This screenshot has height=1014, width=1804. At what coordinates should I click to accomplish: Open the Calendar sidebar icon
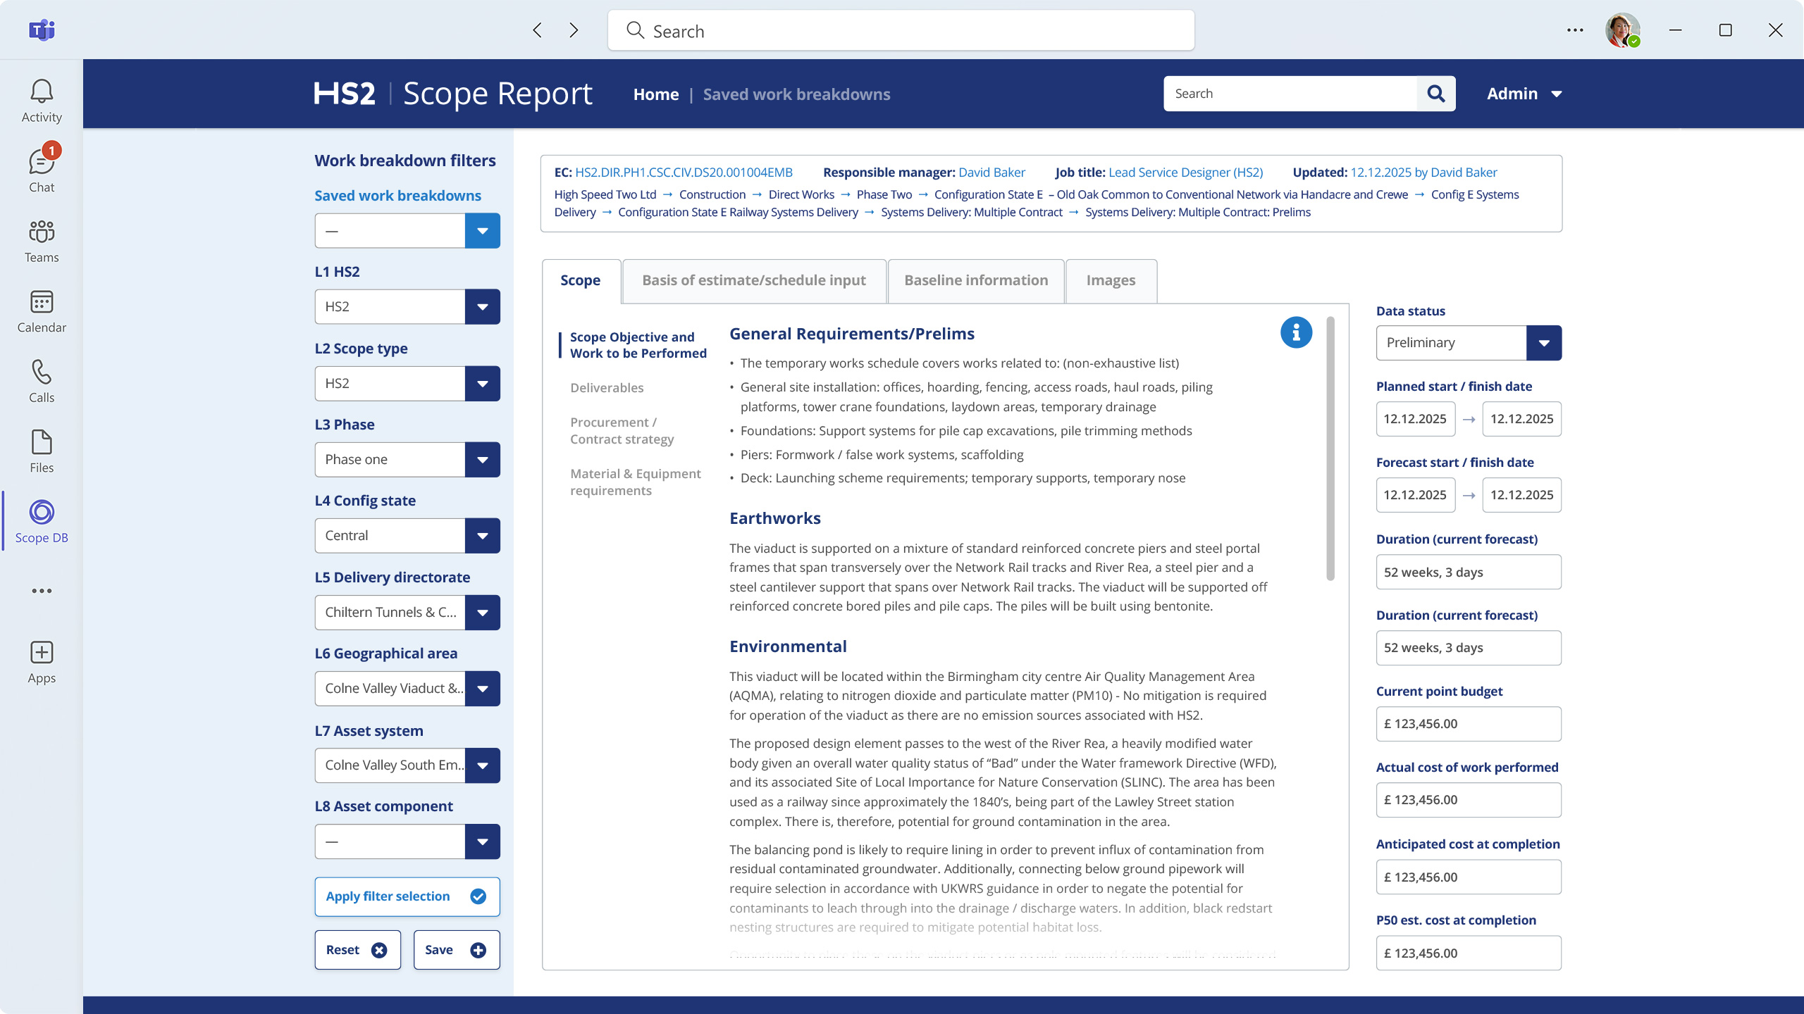[x=42, y=311]
